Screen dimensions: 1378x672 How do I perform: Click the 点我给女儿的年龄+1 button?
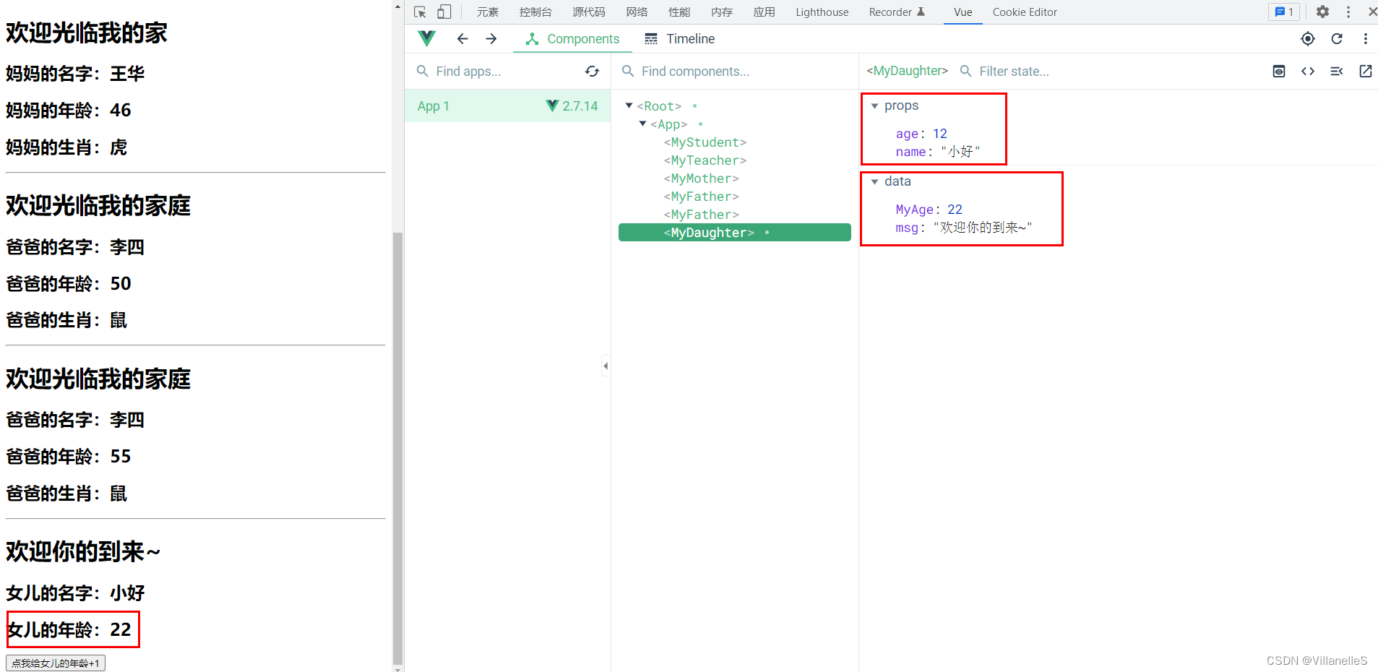(56, 663)
